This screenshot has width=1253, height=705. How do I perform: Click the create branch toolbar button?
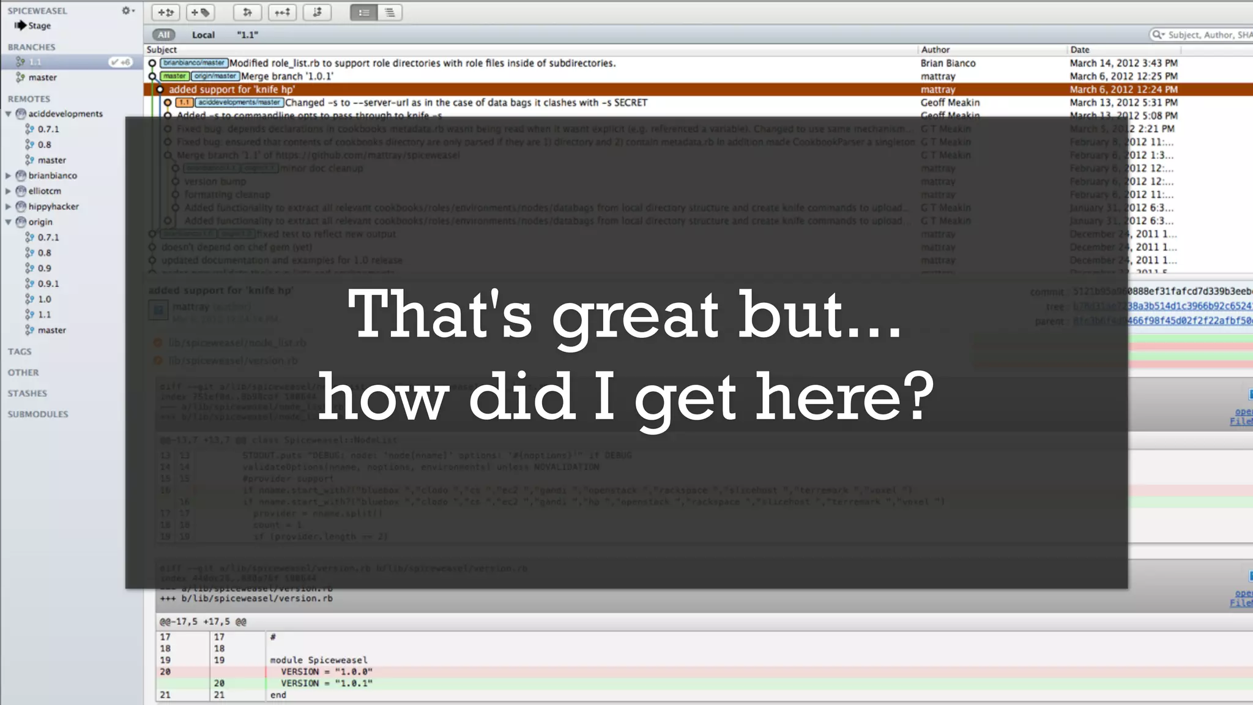(x=165, y=12)
